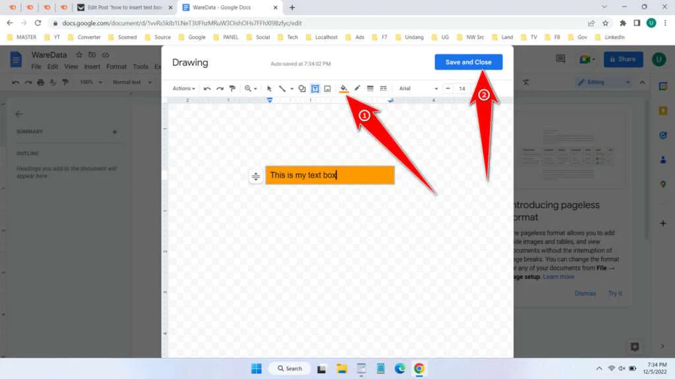The height and width of the screenshot is (379, 675).
Task: Open the Actions menu
Action: coord(183,88)
